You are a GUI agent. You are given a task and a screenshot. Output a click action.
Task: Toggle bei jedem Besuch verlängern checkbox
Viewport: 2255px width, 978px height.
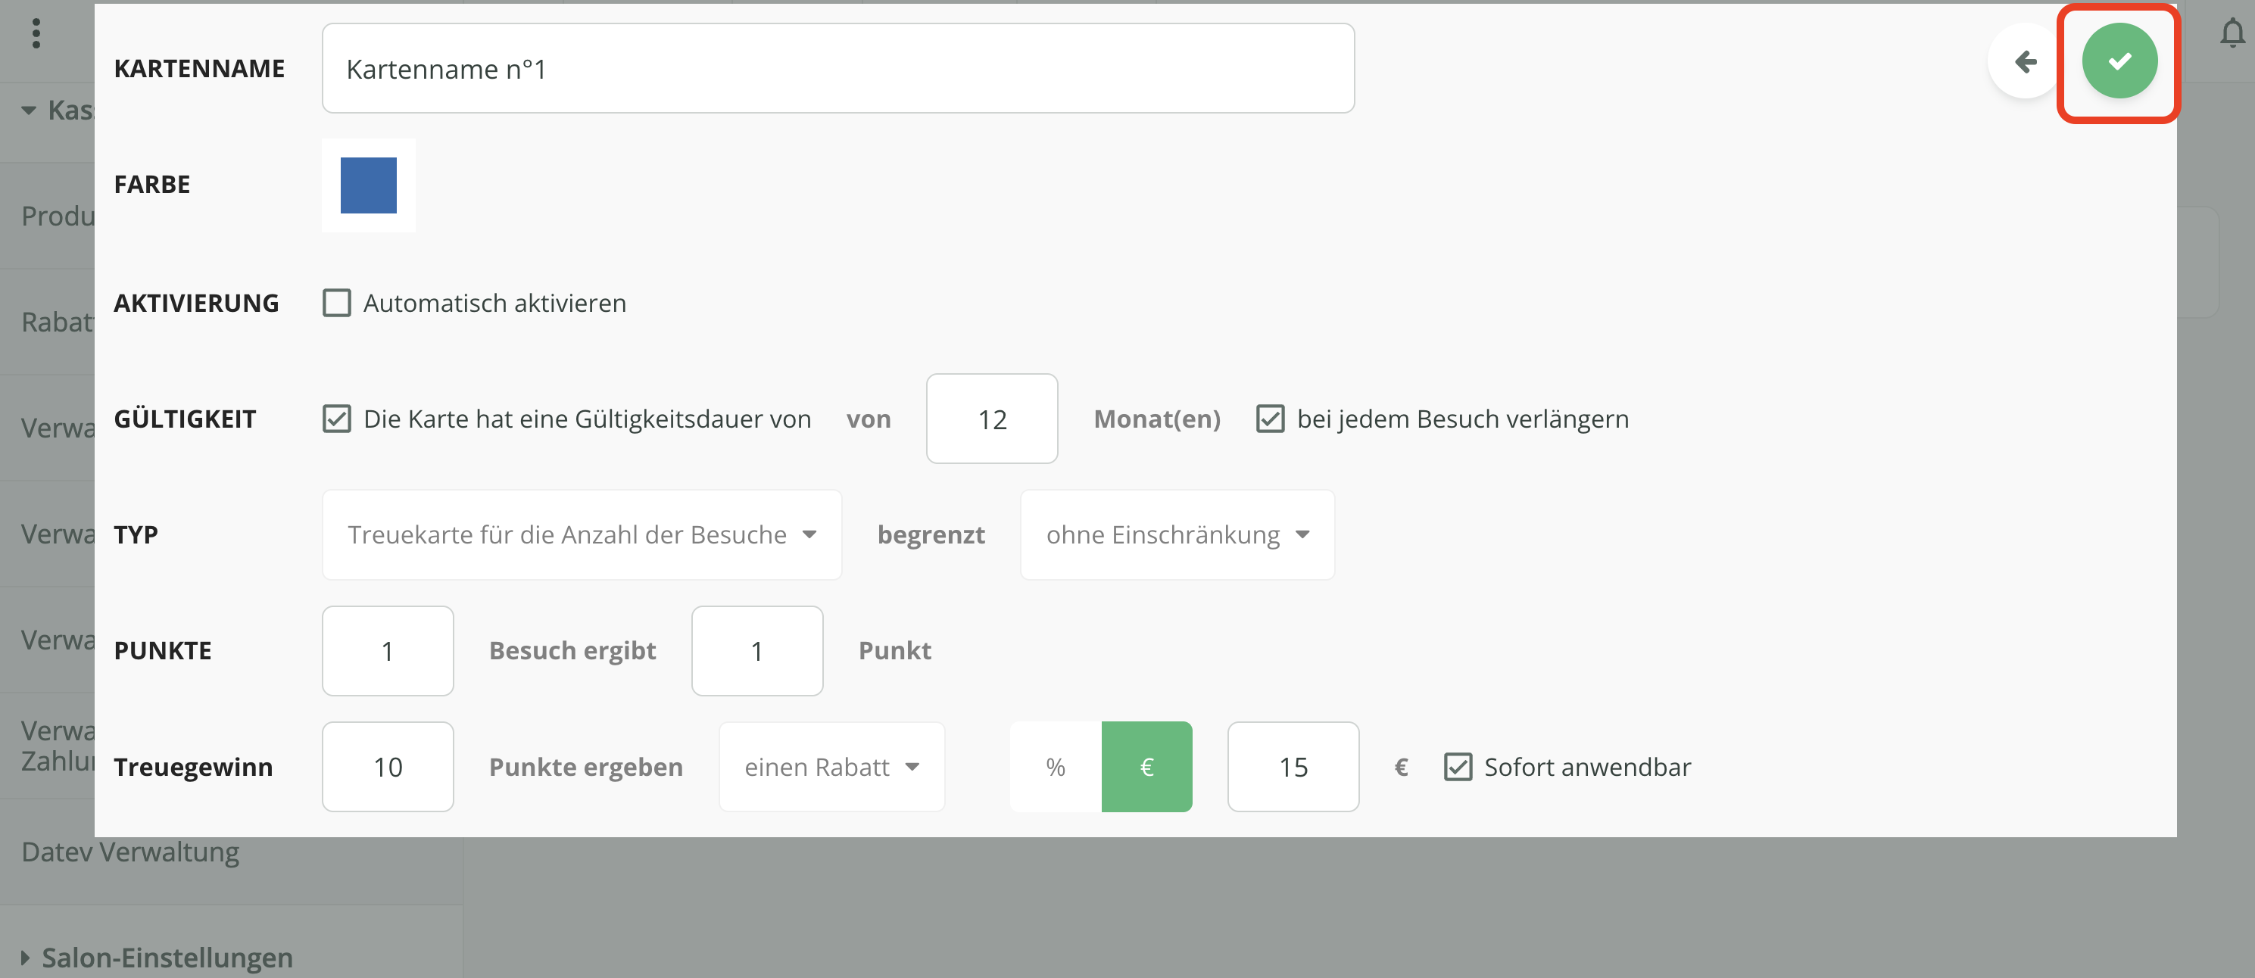1270,419
